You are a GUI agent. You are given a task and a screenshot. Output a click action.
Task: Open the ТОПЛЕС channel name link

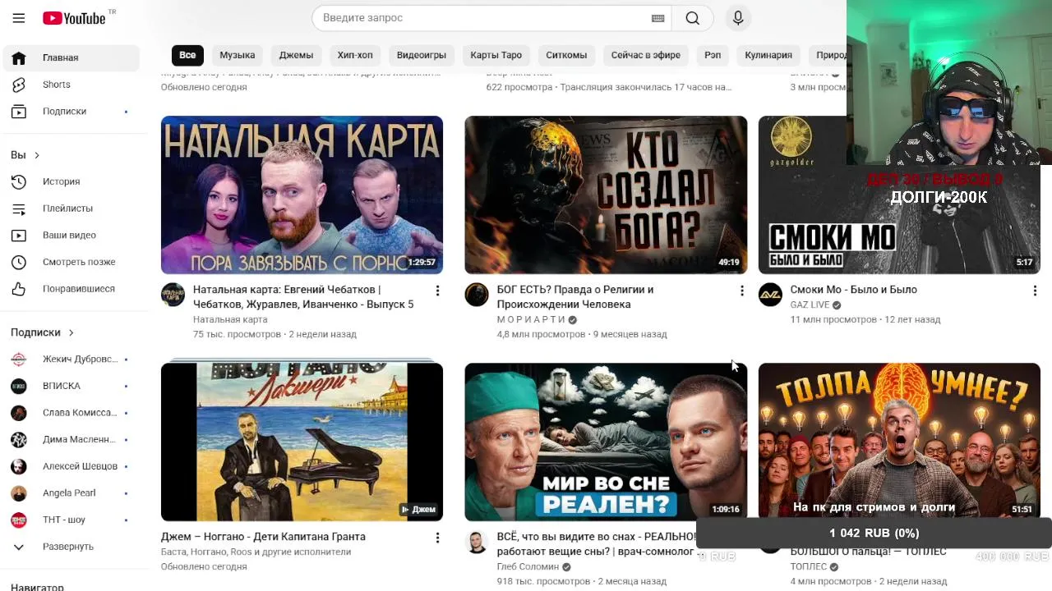pos(809,566)
